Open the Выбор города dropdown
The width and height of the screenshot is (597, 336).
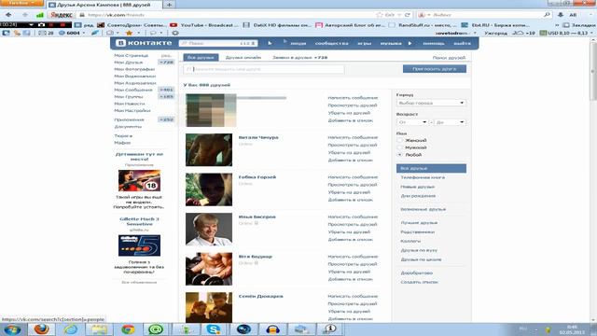coord(431,103)
